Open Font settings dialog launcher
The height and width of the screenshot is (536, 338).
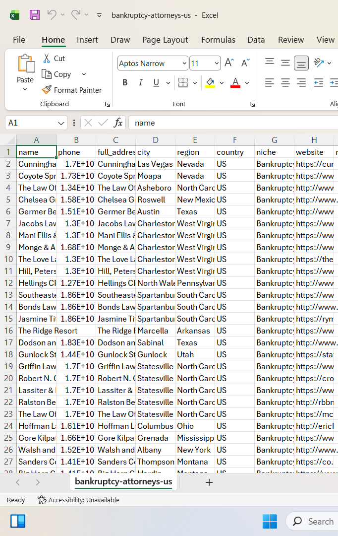(x=252, y=104)
